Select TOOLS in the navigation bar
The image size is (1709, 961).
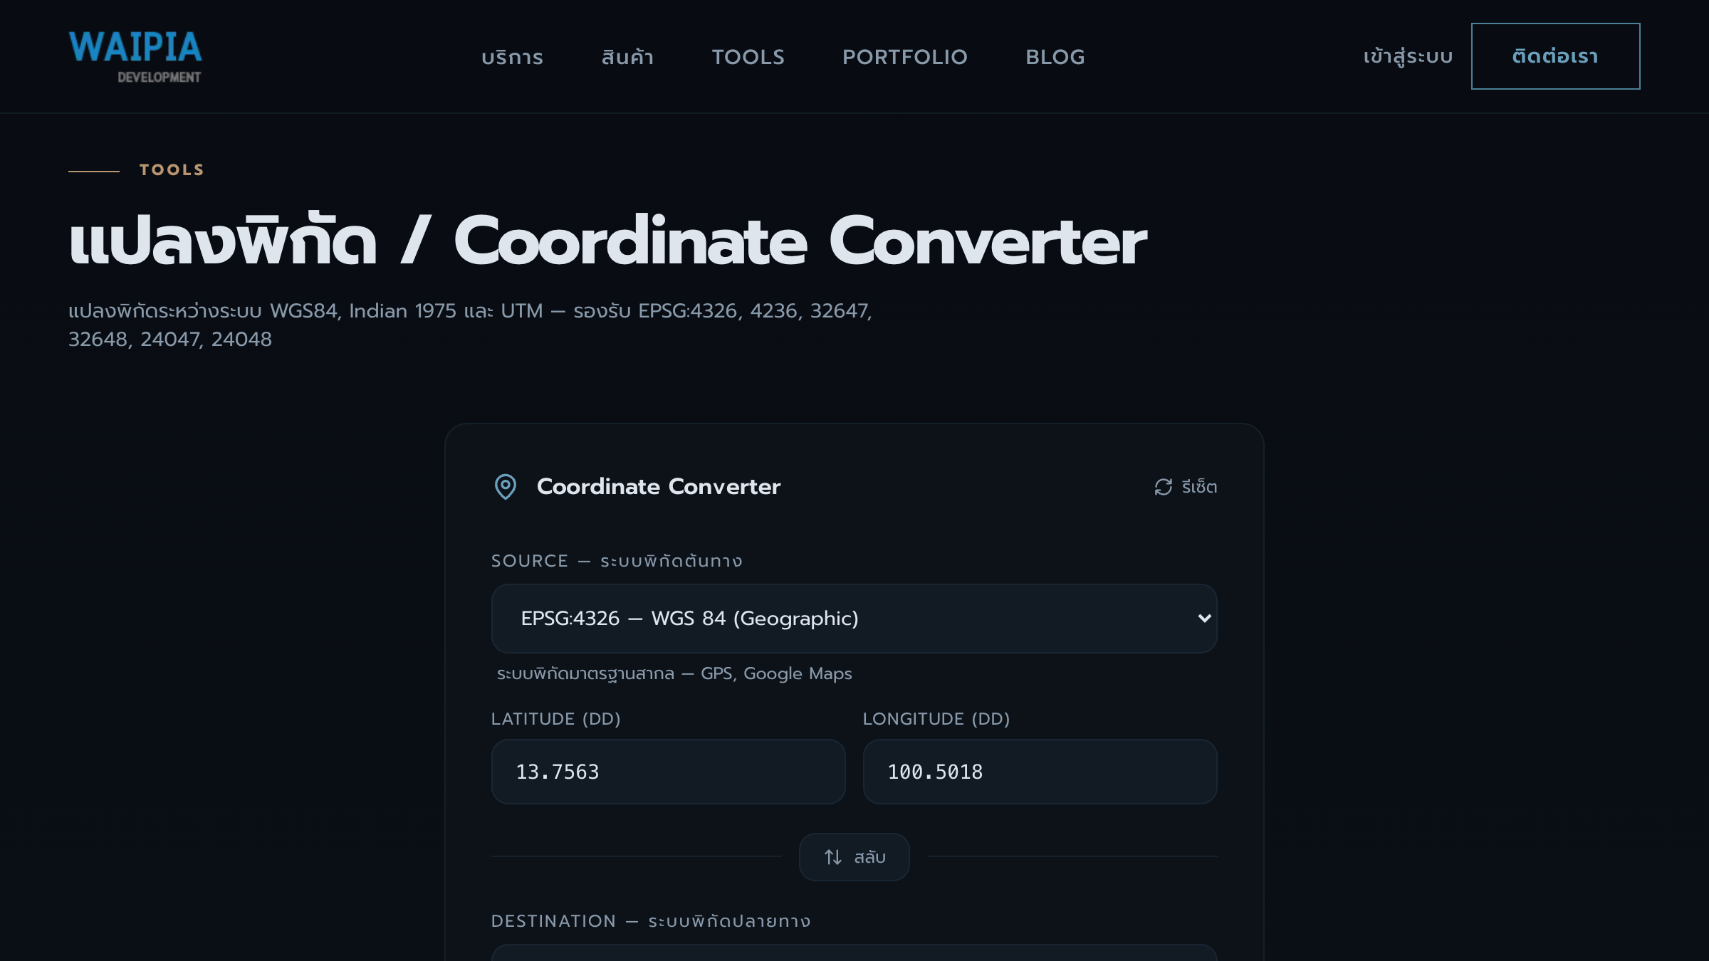[x=748, y=57]
